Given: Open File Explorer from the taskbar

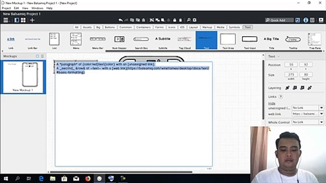Looking at the screenshot, I should (53, 178).
